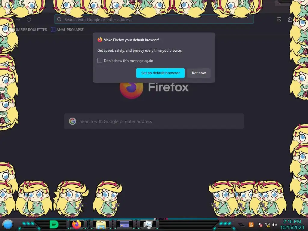Open the Pocket save icon
This screenshot has width=308, height=231.
[279, 19]
